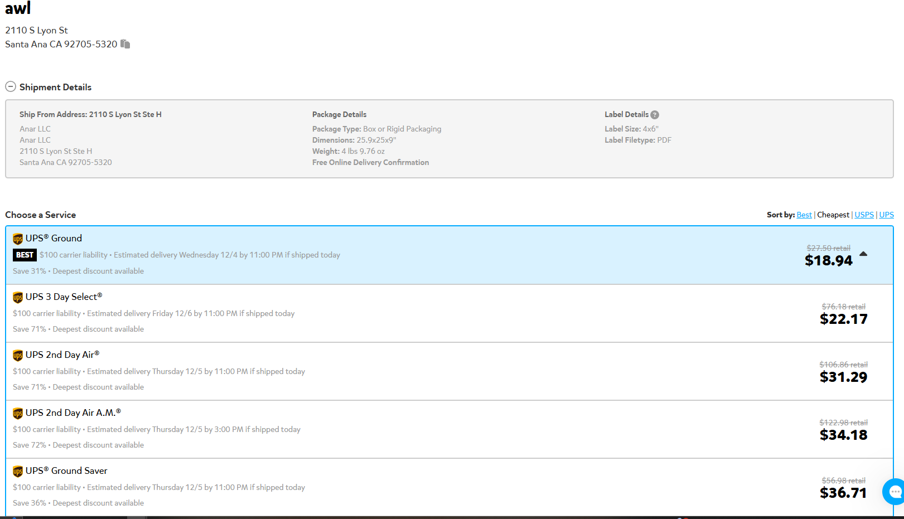This screenshot has height=519, width=904.
Task: Select the UPS 2nd Day Air service title
Action: 62,355
